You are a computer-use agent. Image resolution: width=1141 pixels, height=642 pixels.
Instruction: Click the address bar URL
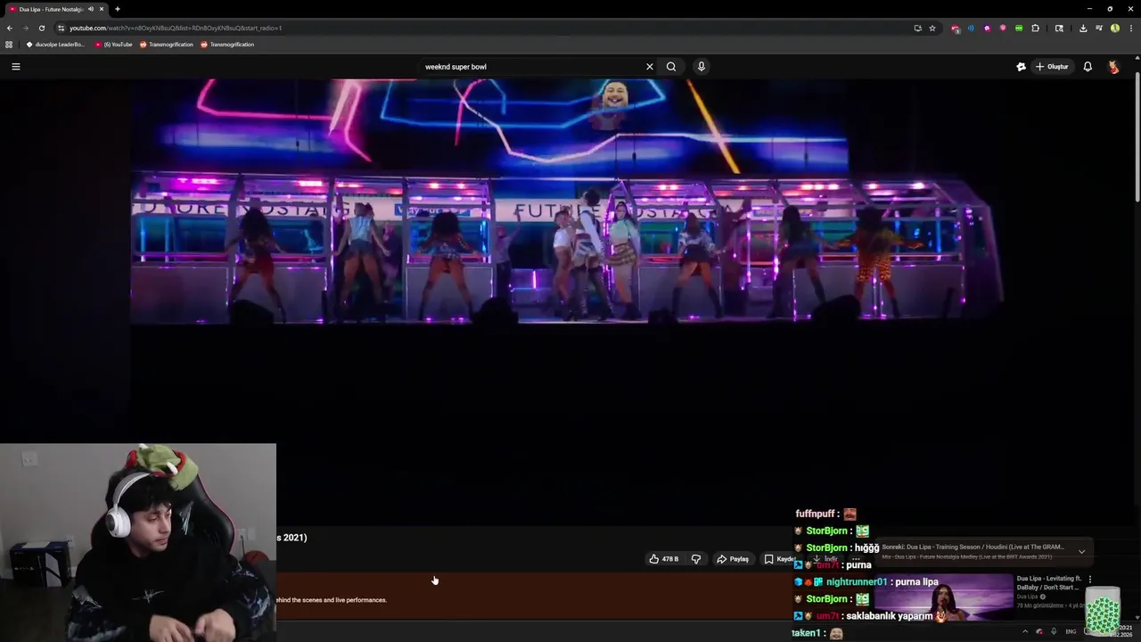[176, 28]
